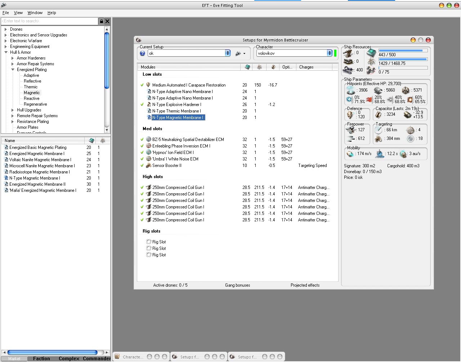Expand the Armor Hardeners tree node
The height and width of the screenshot is (362, 461).
13,58
